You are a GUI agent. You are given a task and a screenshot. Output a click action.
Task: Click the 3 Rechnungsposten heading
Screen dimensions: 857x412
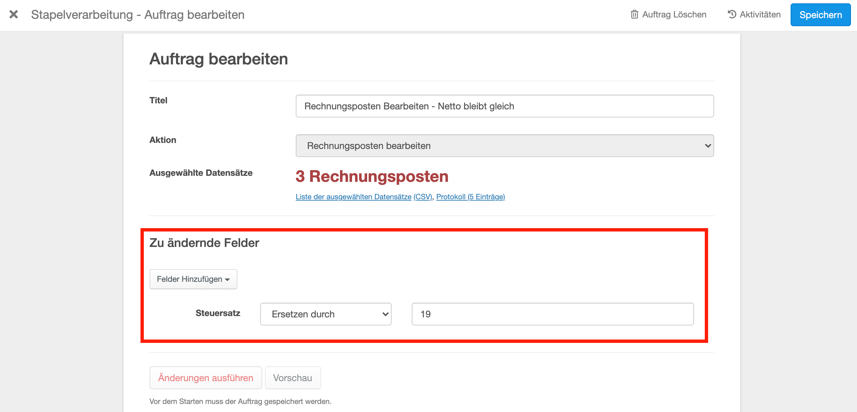tap(372, 176)
